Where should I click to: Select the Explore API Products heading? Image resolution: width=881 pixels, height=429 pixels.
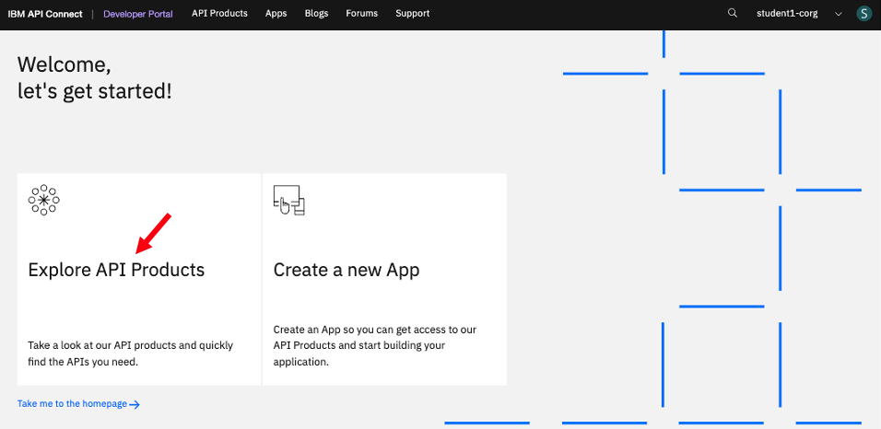click(x=116, y=270)
